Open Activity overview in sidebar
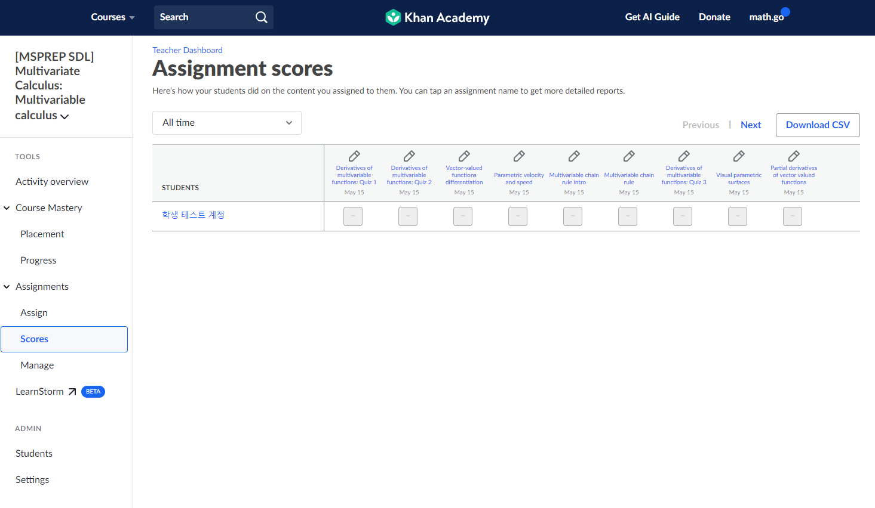The height and width of the screenshot is (508, 875). coord(52,182)
